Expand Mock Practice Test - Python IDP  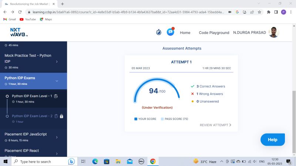point(57,61)
